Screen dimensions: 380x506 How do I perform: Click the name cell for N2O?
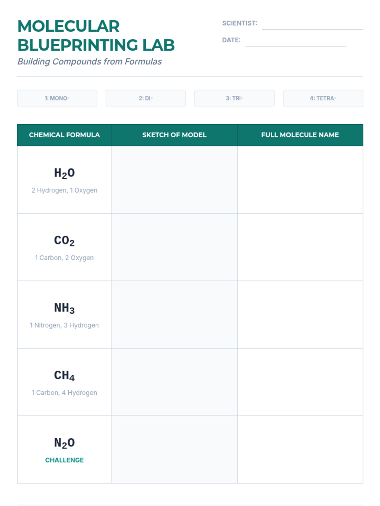tap(300, 449)
